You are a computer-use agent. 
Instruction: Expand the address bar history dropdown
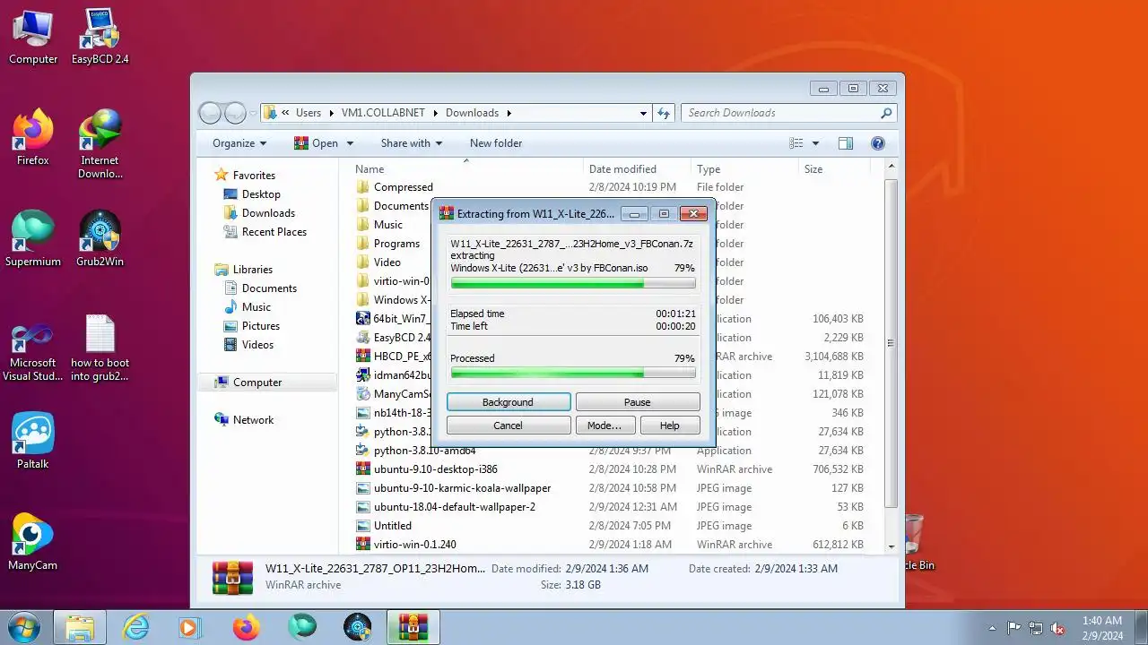(643, 114)
